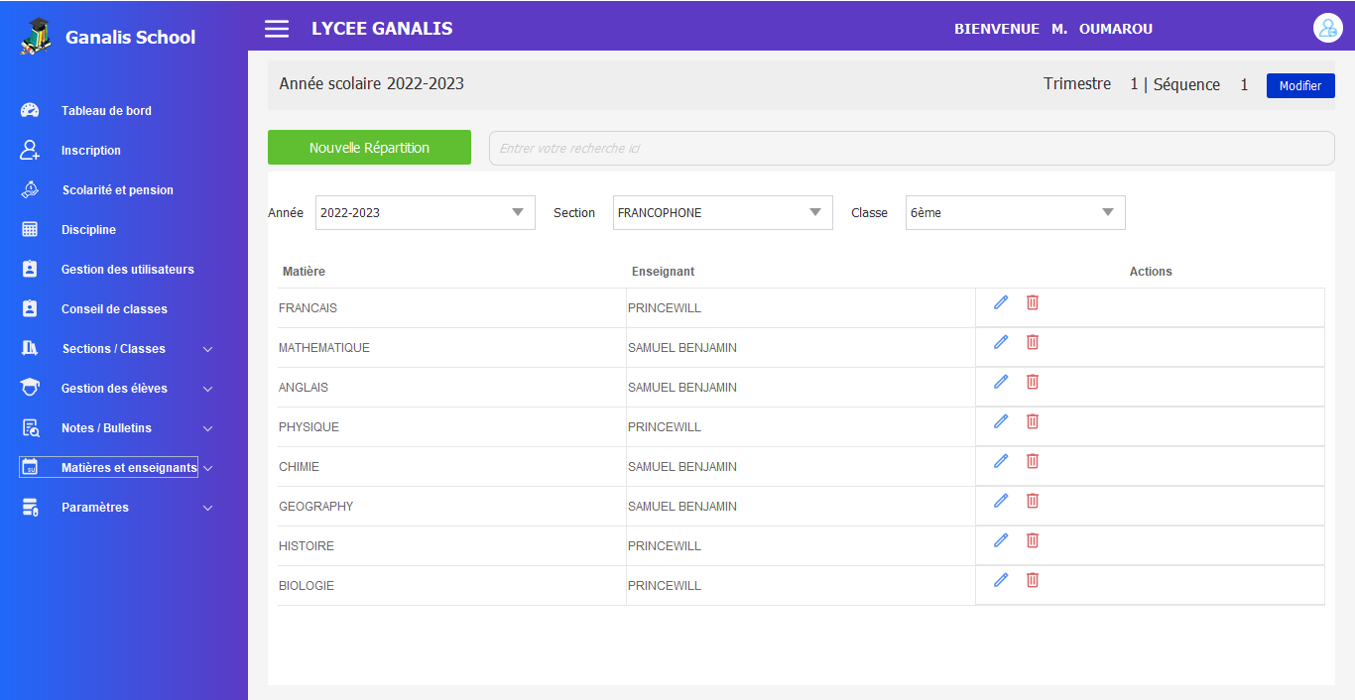Expand the Sections / Classes chevron

208,349
